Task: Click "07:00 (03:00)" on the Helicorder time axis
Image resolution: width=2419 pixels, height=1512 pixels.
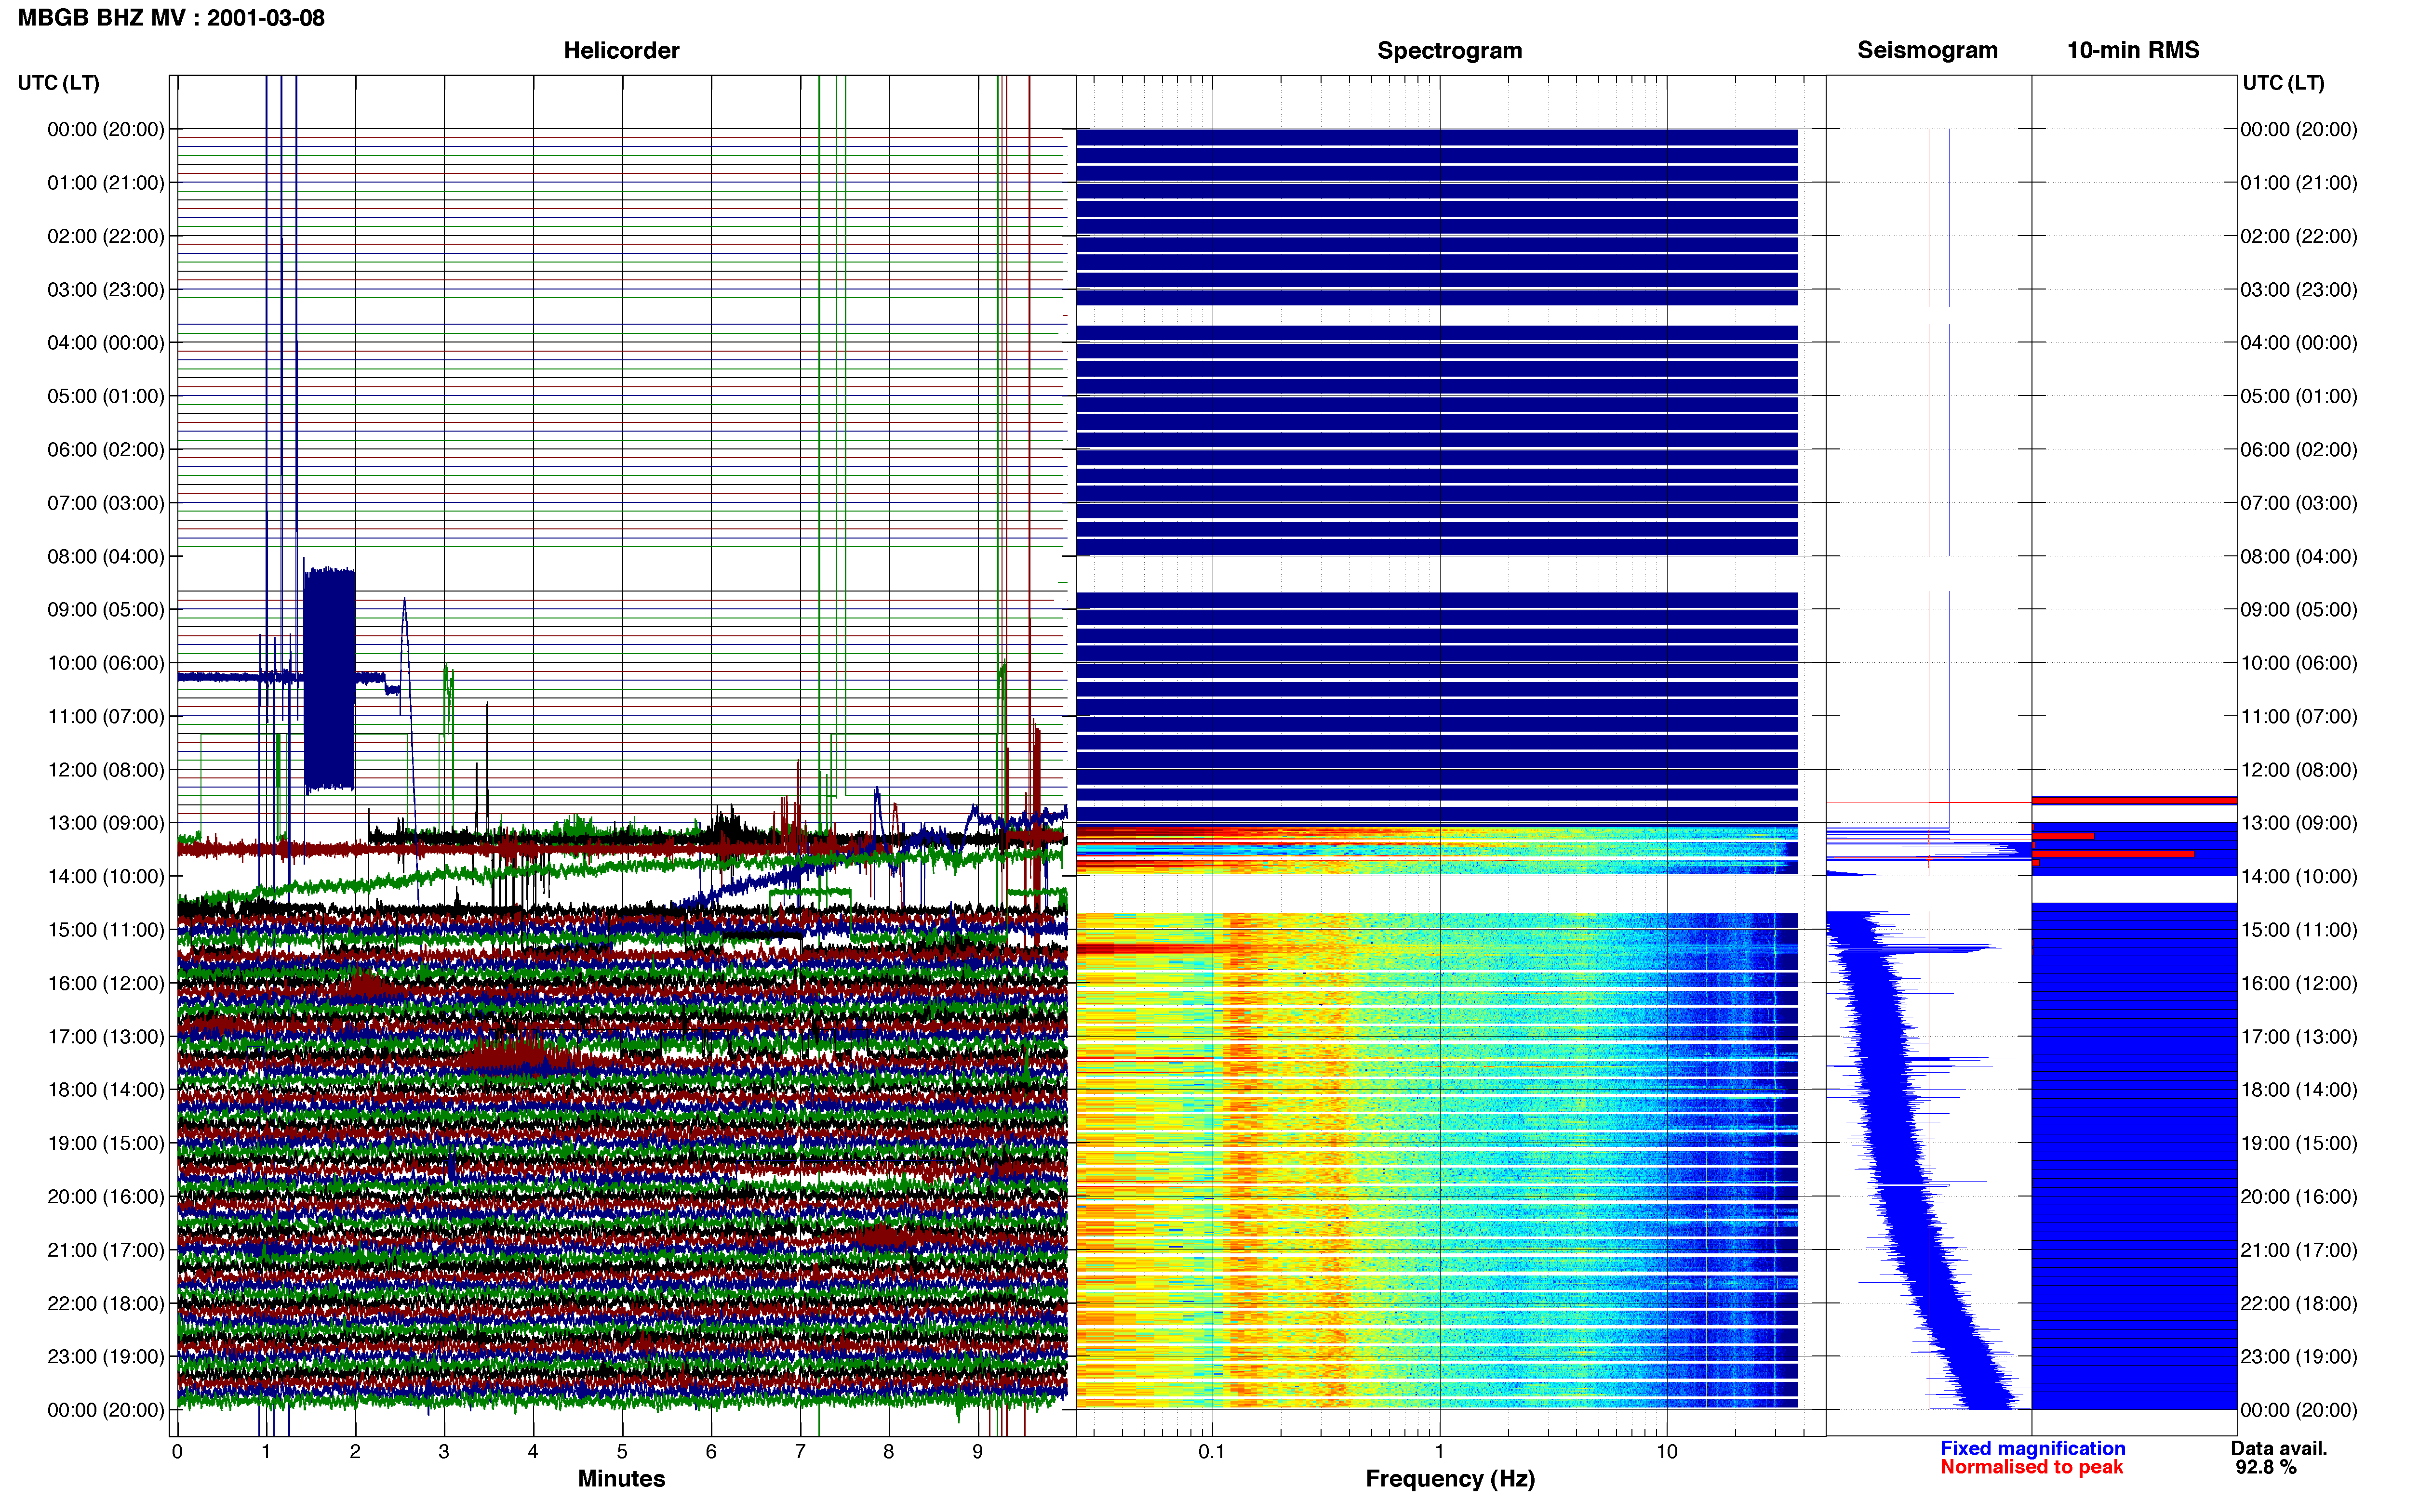Action: [105, 502]
